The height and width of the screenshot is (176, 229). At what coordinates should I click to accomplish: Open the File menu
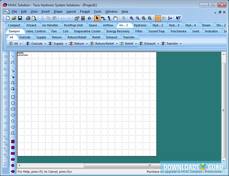(14, 11)
